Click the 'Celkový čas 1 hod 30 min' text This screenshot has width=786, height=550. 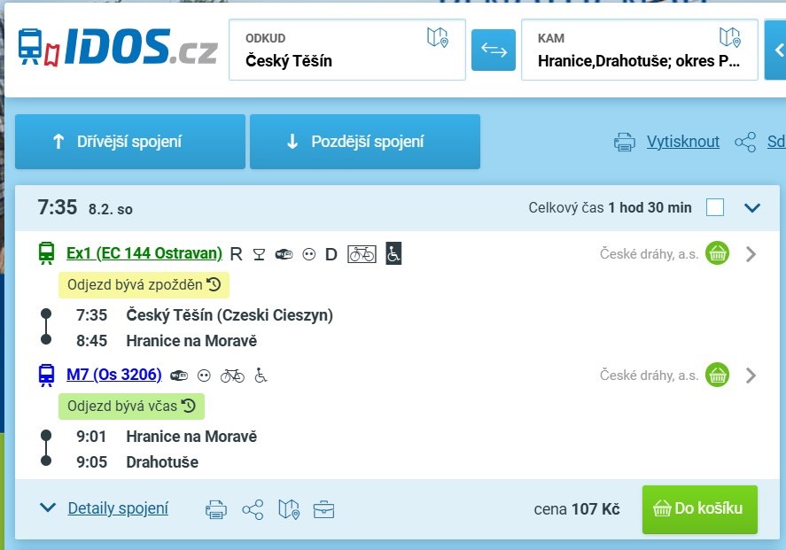610,208
